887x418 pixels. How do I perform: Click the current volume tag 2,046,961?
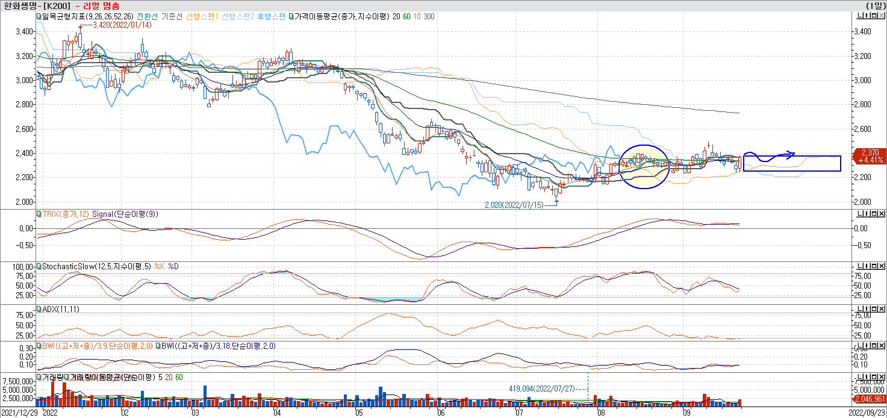click(x=871, y=399)
